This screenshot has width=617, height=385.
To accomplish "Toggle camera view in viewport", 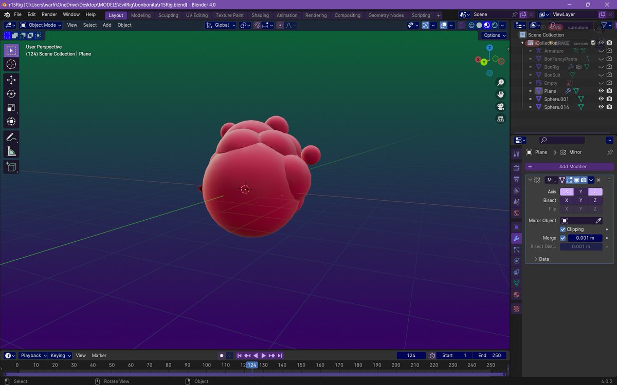I will coord(500,107).
